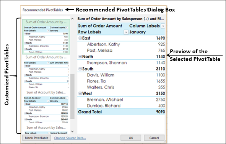Viewport: 226px width, 144px height.
Task: Click the Blank PivotTable button
Action: [x=37, y=138]
